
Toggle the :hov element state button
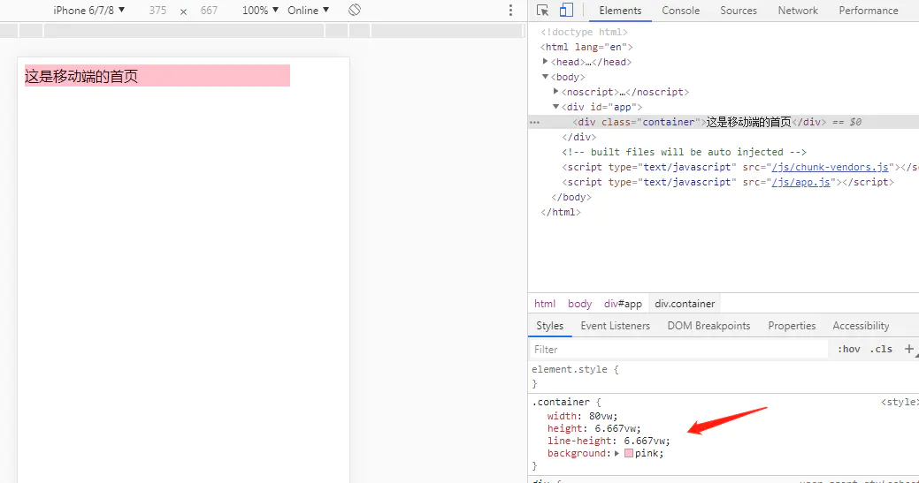pos(848,349)
